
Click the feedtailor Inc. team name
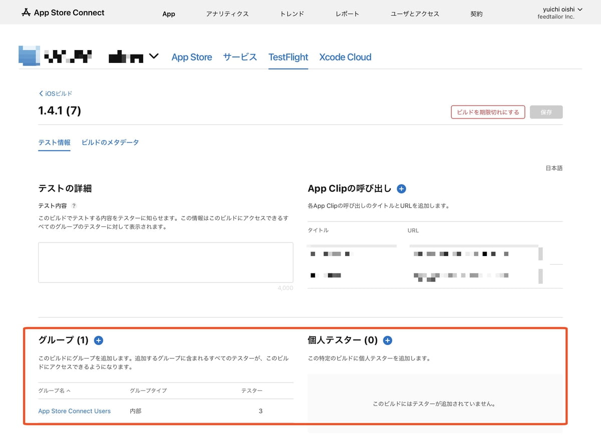click(x=556, y=17)
